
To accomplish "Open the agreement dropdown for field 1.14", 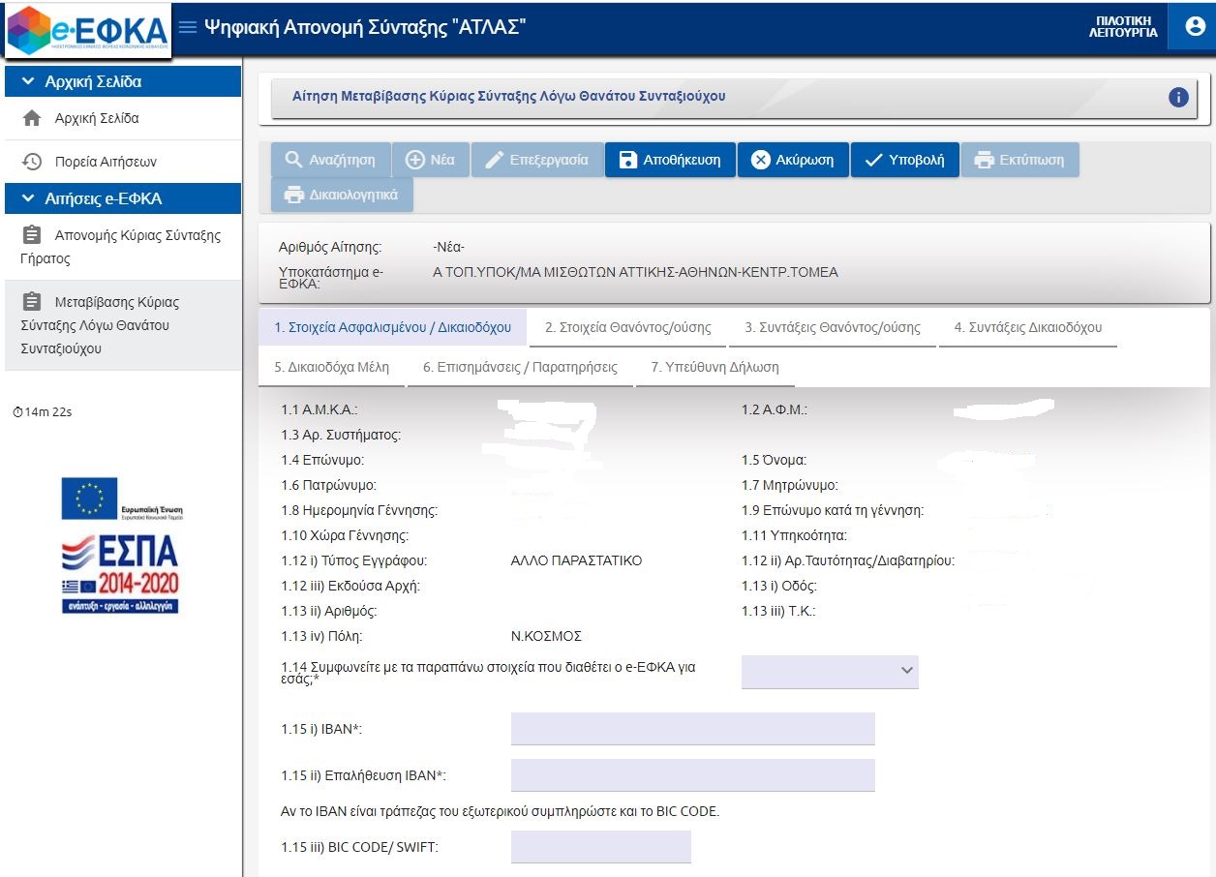I will coord(829,671).
